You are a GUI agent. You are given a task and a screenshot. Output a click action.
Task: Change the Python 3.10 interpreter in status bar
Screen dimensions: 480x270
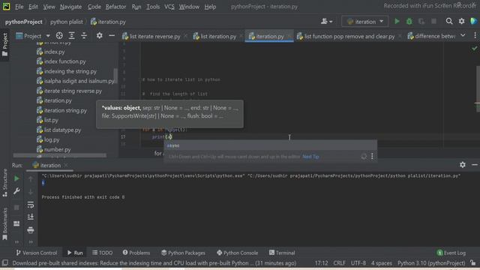pos(431,263)
